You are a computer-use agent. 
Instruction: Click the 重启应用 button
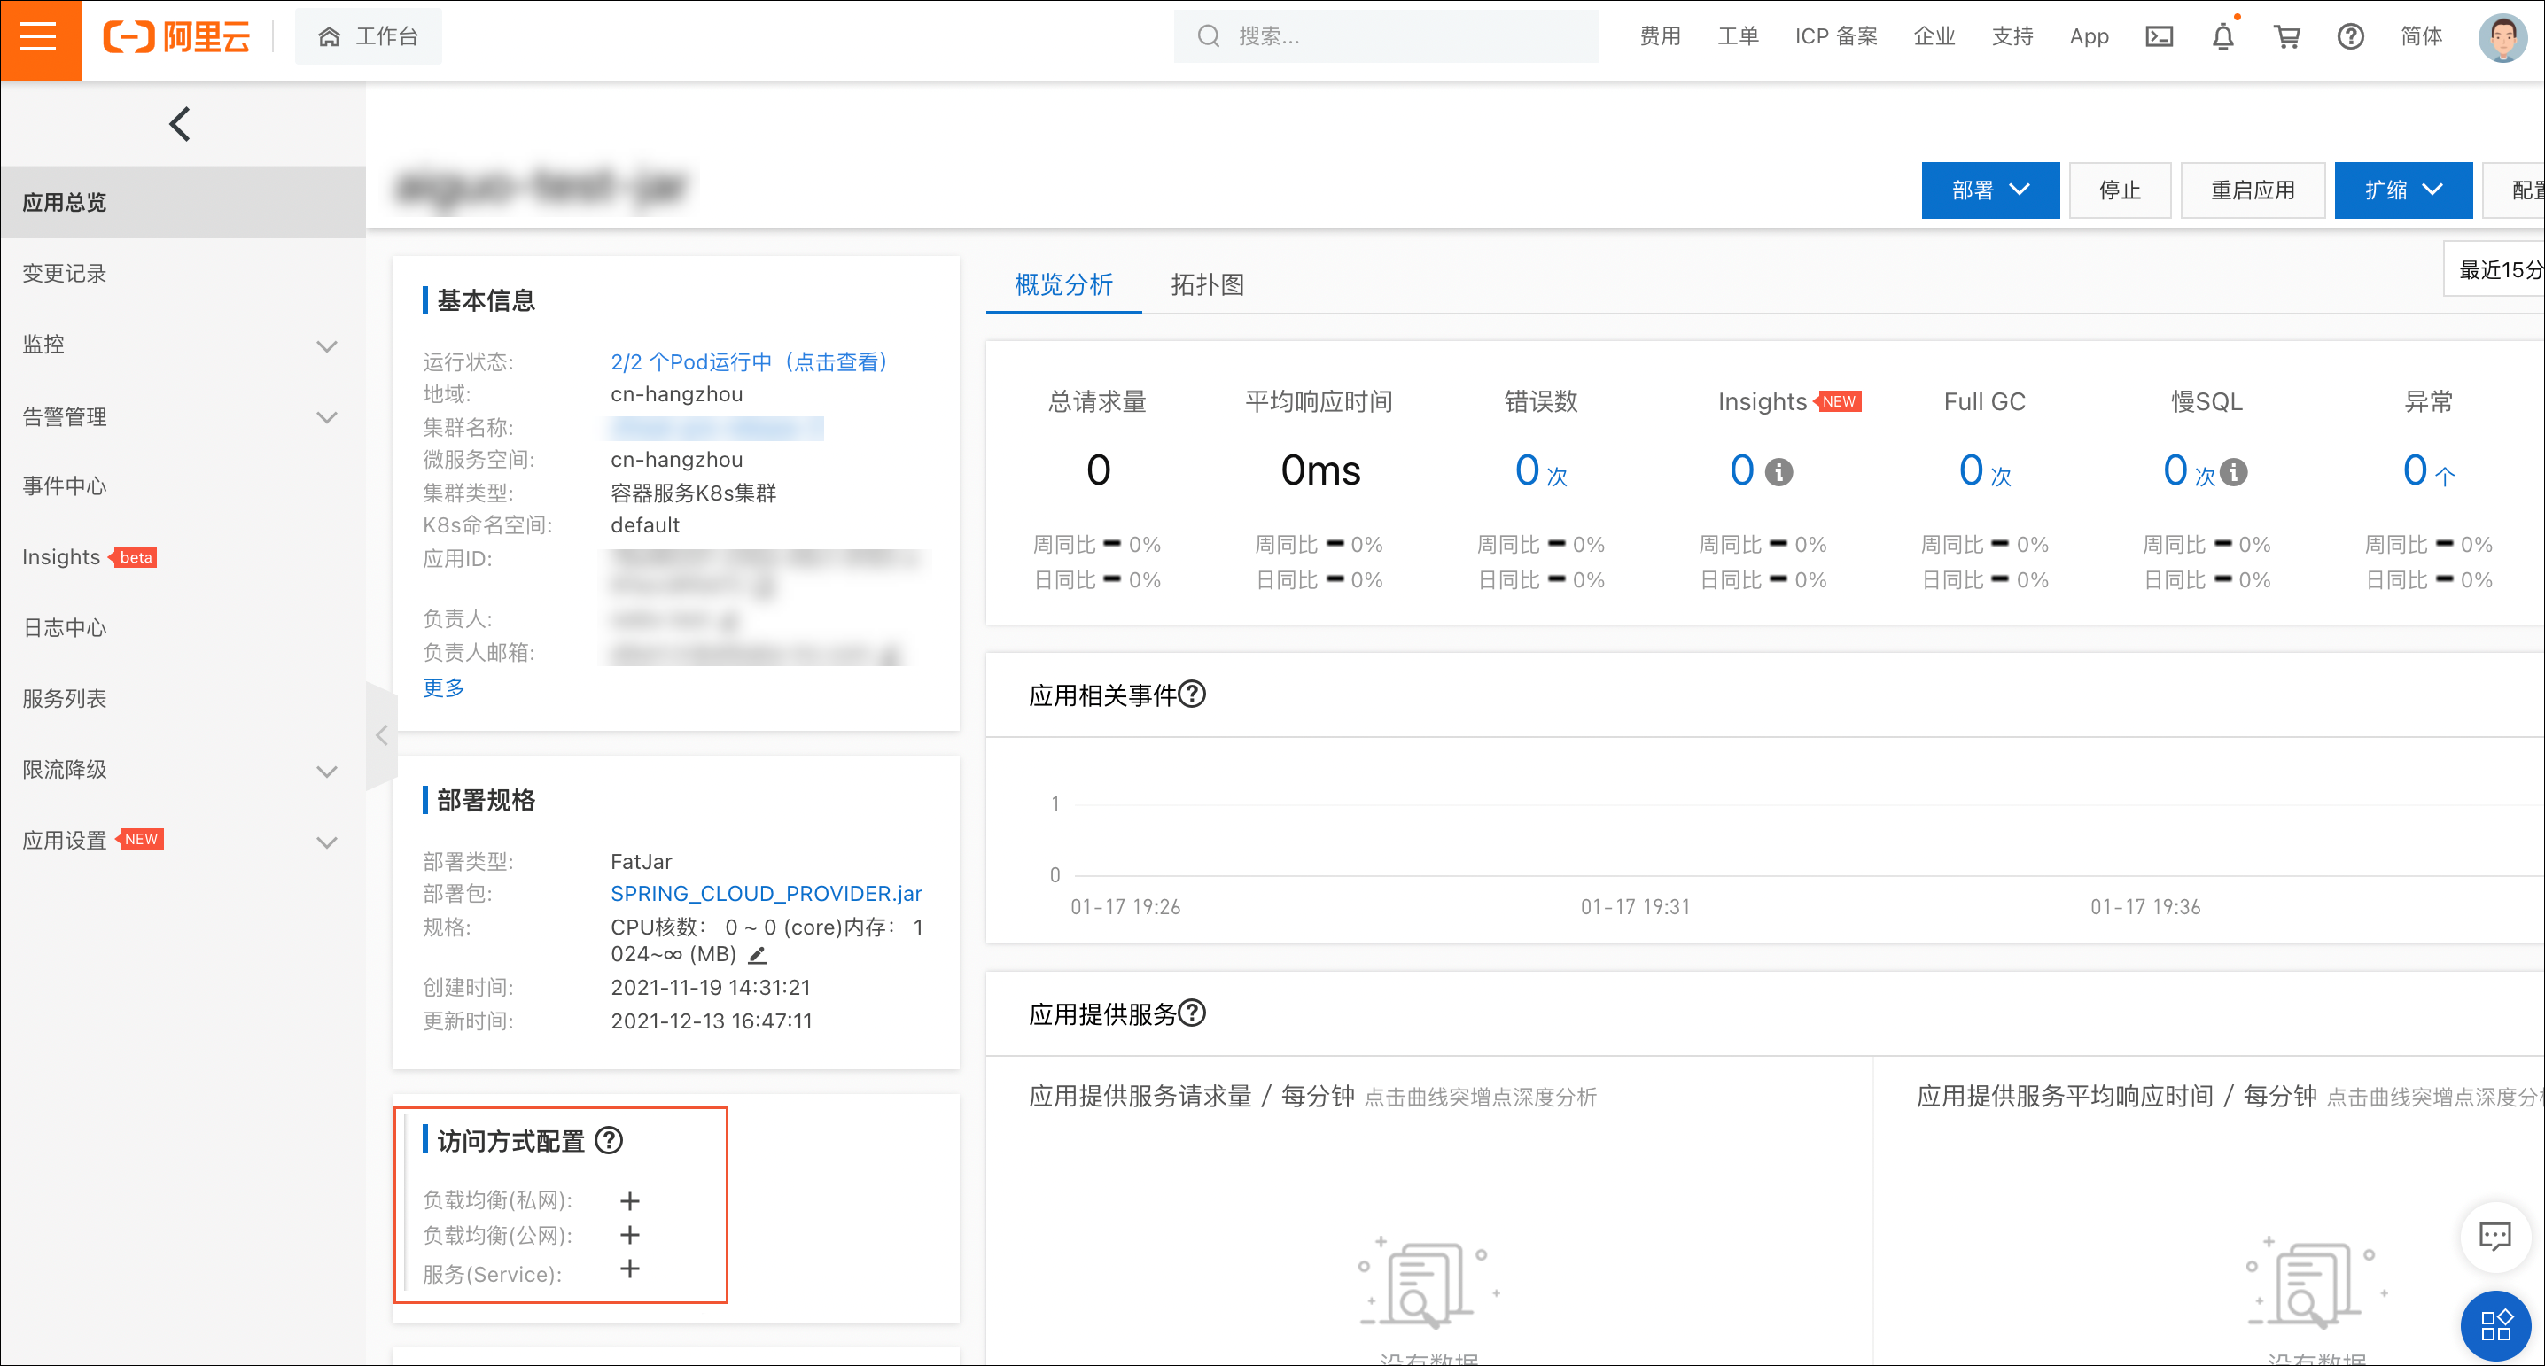point(2253,190)
